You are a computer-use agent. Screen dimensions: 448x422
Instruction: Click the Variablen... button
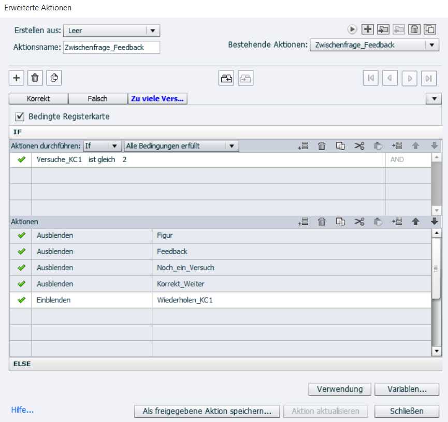pyautogui.click(x=407, y=389)
